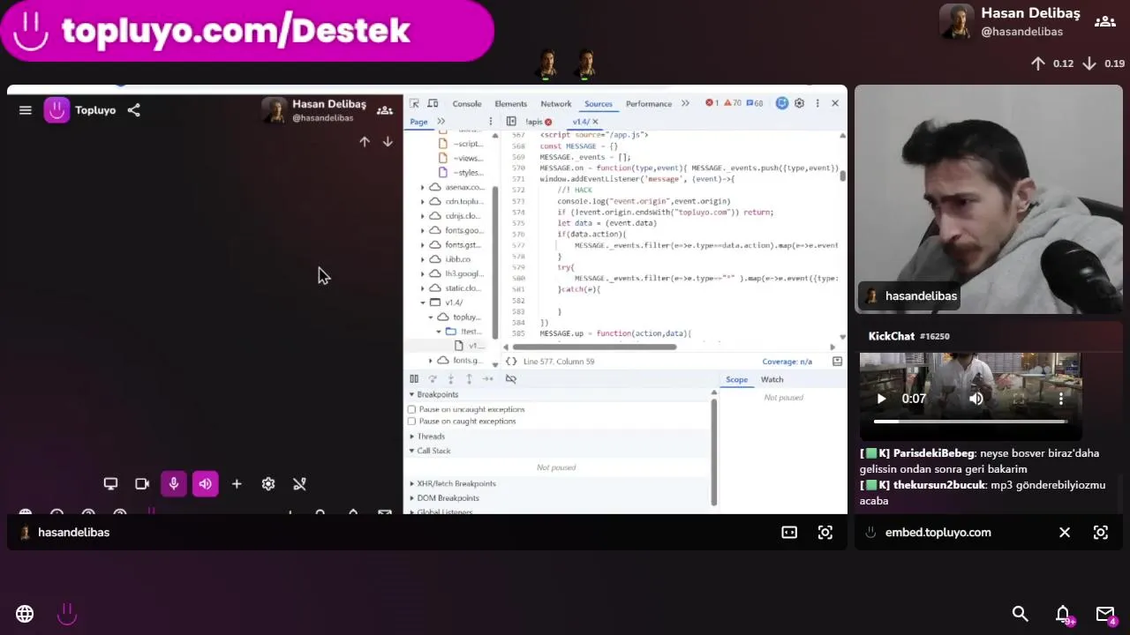The image size is (1130, 635).
Task: Click the Coverage: n/a link
Action: point(787,362)
